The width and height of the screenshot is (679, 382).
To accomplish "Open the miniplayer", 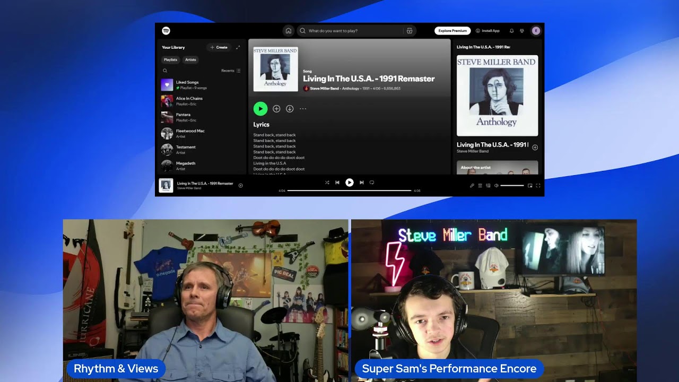I will [530, 186].
